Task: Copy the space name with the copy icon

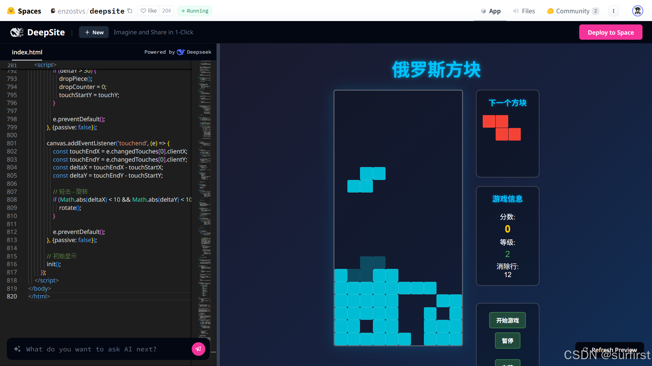Action: coord(130,11)
